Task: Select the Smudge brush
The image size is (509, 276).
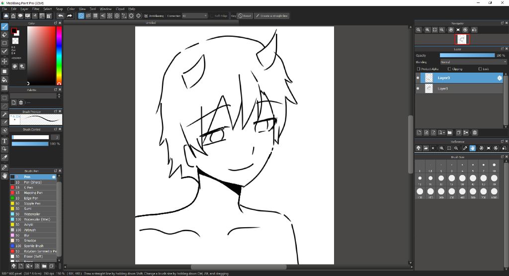Action: pos(33,241)
